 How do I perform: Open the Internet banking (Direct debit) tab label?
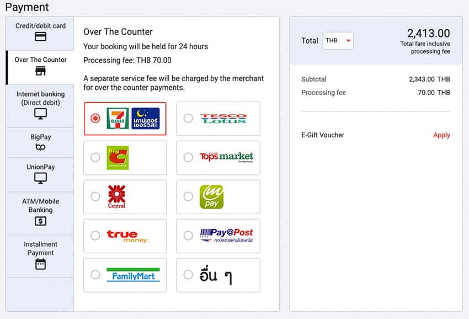(x=40, y=98)
